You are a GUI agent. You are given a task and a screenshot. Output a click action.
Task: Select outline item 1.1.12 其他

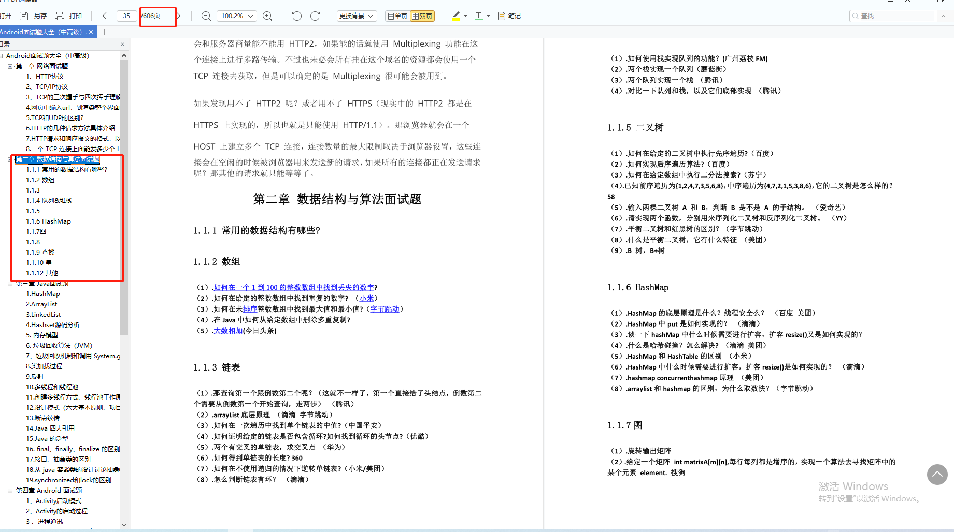pos(42,273)
